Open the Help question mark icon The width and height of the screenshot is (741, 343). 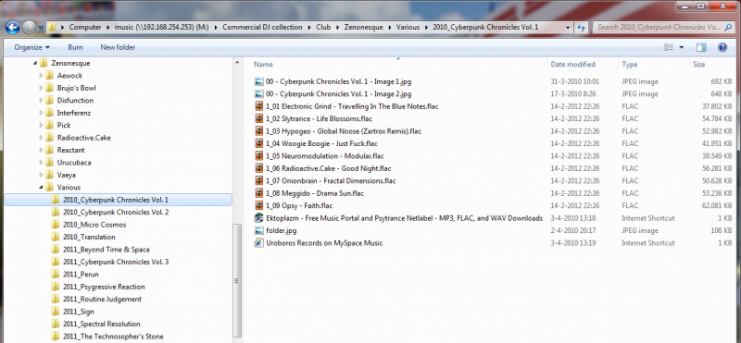click(722, 47)
